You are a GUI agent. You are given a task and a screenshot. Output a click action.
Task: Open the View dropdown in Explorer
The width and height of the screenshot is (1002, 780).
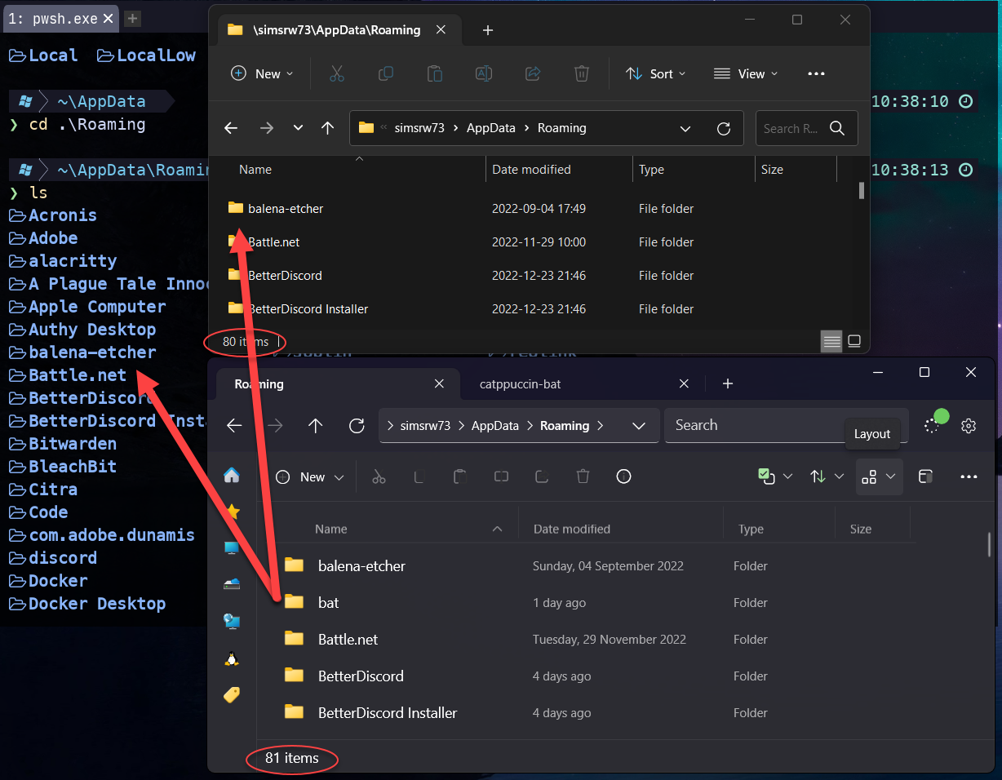point(745,73)
